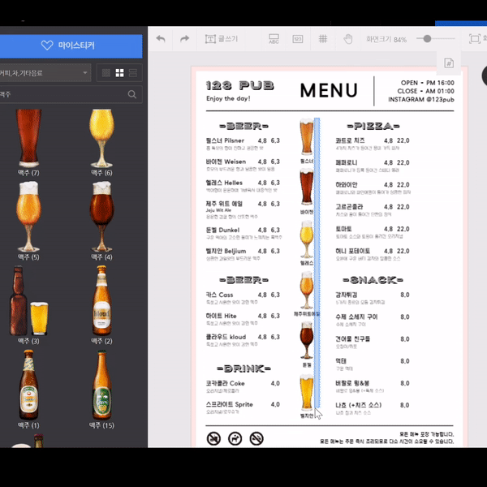This screenshot has width=487, height=487.
Task: Select the 맥주 (15) sticker
Action: (x=101, y=385)
